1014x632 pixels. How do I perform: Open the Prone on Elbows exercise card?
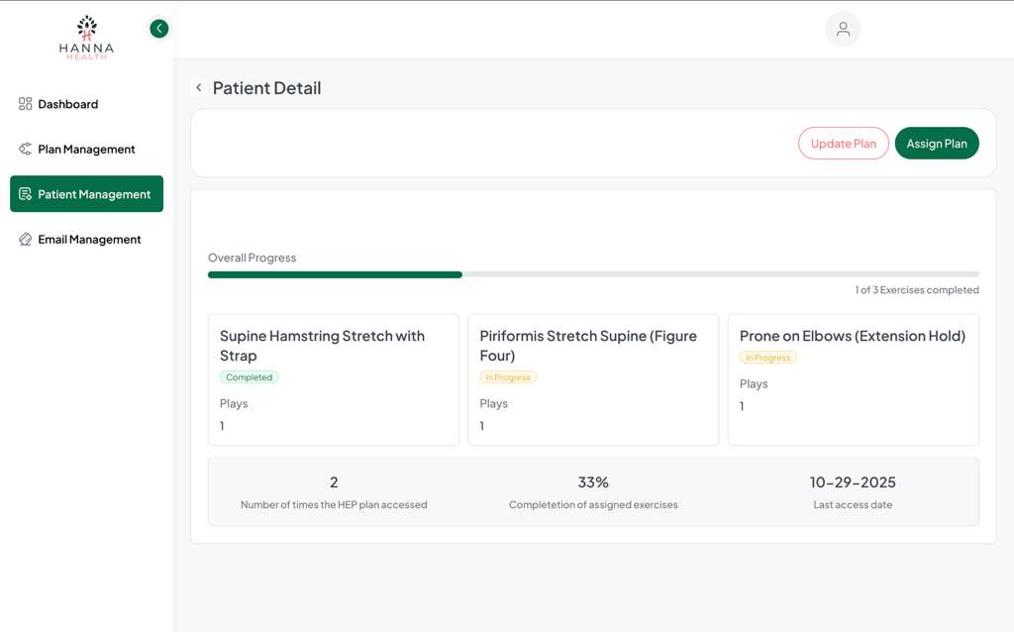[x=853, y=379]
